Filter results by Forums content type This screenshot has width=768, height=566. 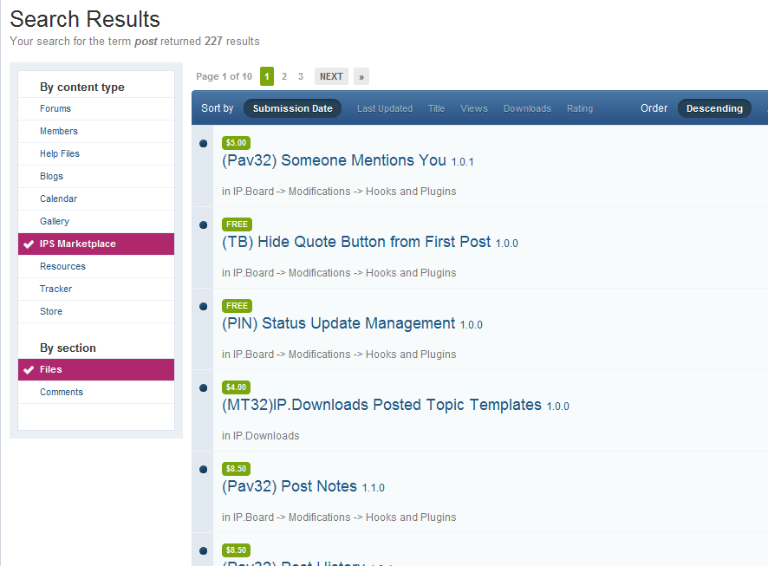pyautogui.click(x=55, y=108)
